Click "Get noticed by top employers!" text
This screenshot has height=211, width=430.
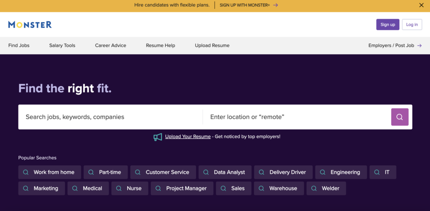[x=248, y=137]
